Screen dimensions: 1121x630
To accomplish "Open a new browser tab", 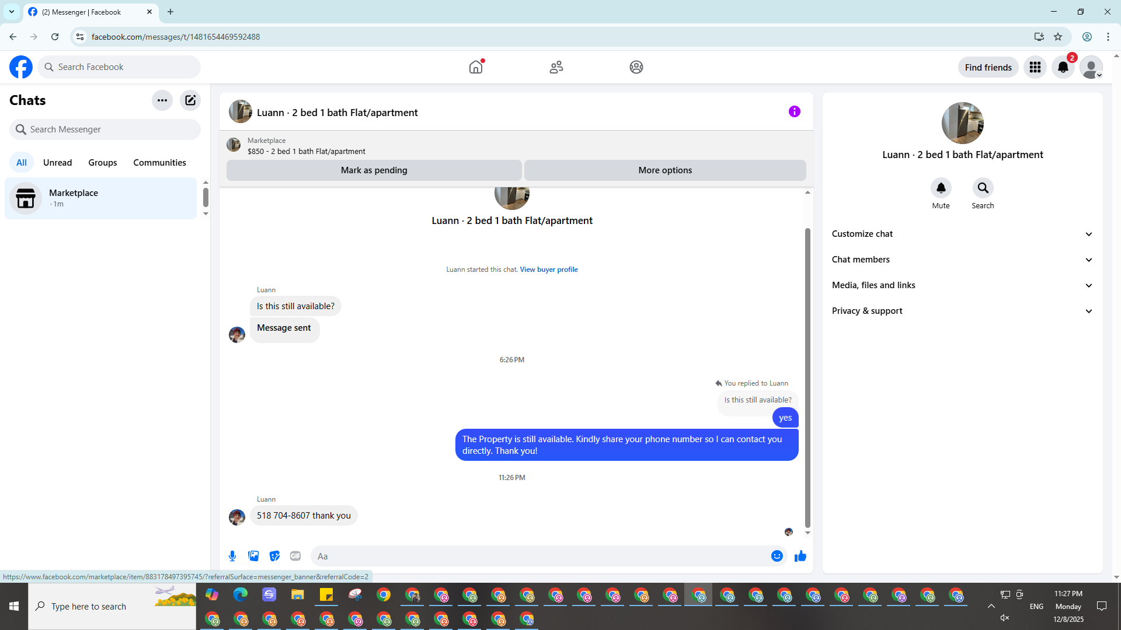I will 170,12.
